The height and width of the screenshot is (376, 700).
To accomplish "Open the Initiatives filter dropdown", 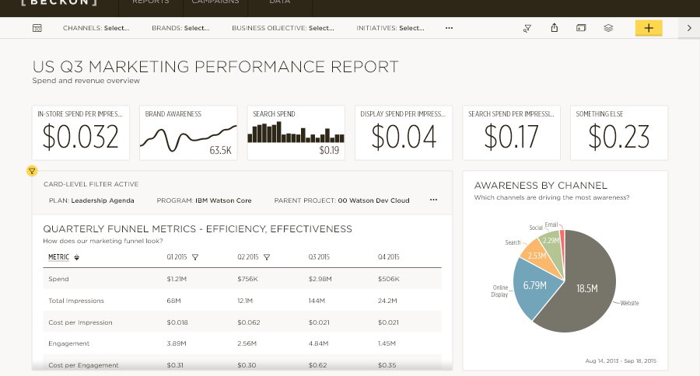I will coord(390,28).
